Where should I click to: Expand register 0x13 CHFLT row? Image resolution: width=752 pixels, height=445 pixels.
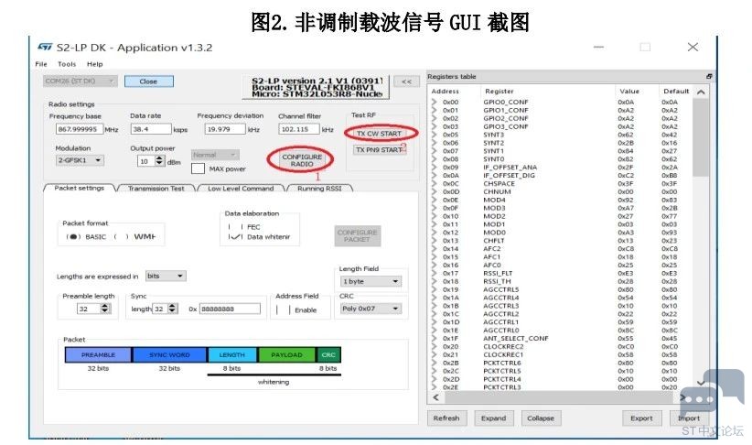pyautogui.click(x=434, y=241)
